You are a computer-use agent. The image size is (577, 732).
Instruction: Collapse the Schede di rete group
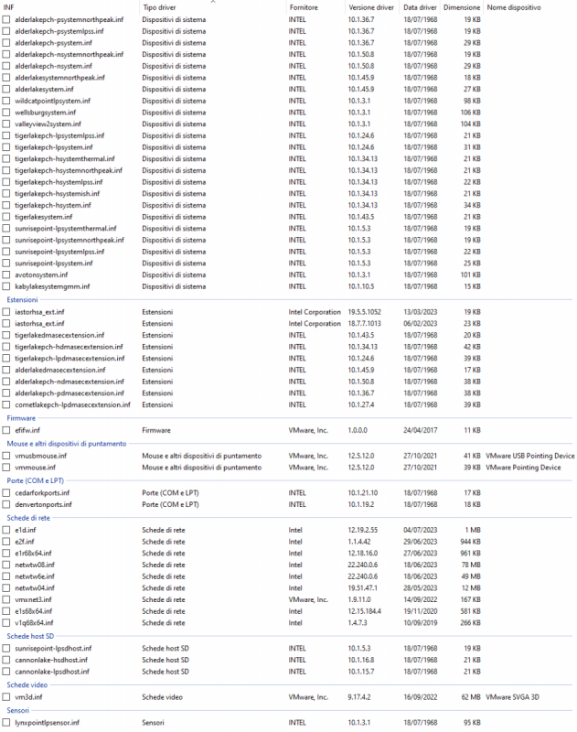pyautogui.click(x=28, y=518)
